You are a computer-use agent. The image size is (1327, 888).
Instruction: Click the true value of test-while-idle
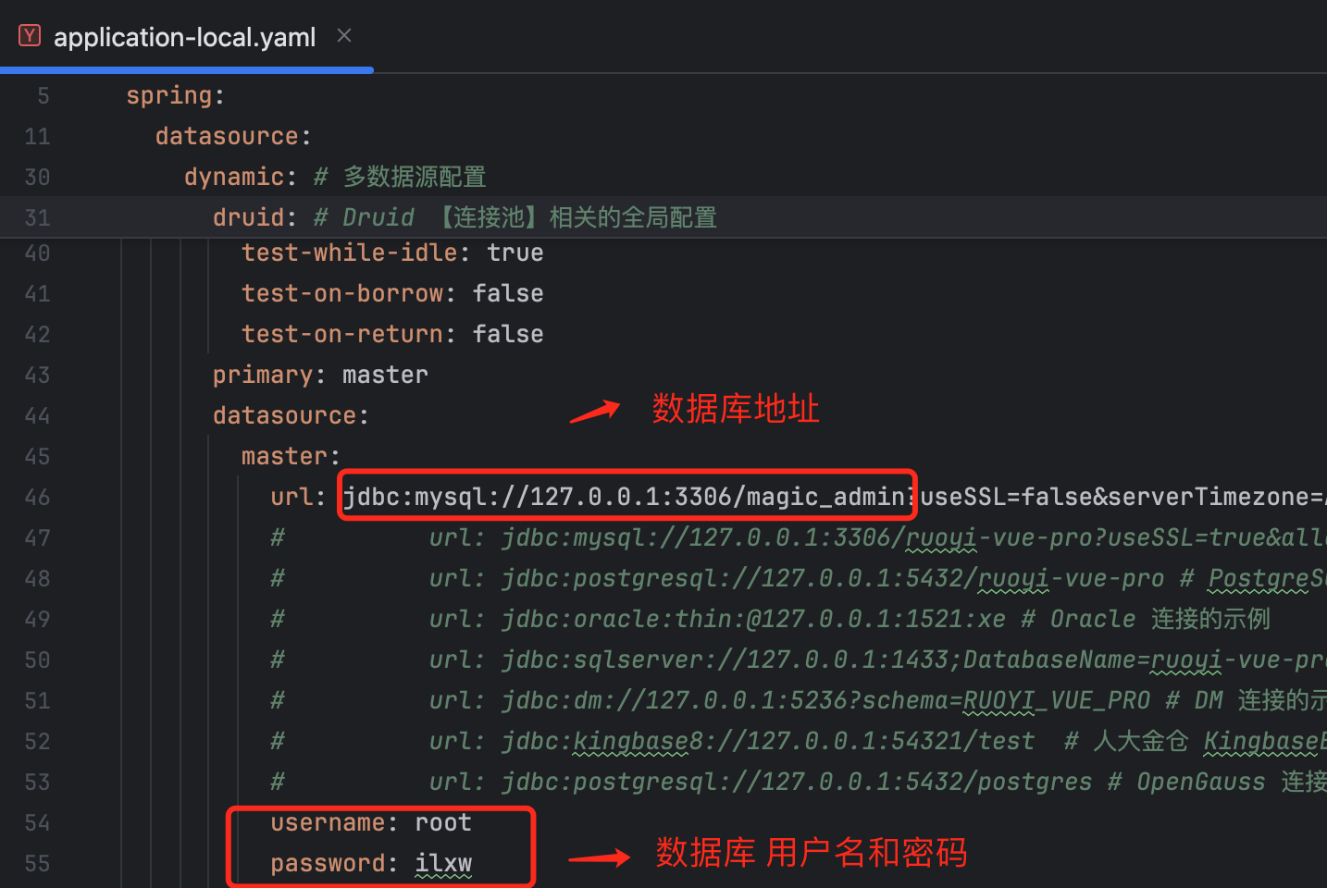pos(515,252)
